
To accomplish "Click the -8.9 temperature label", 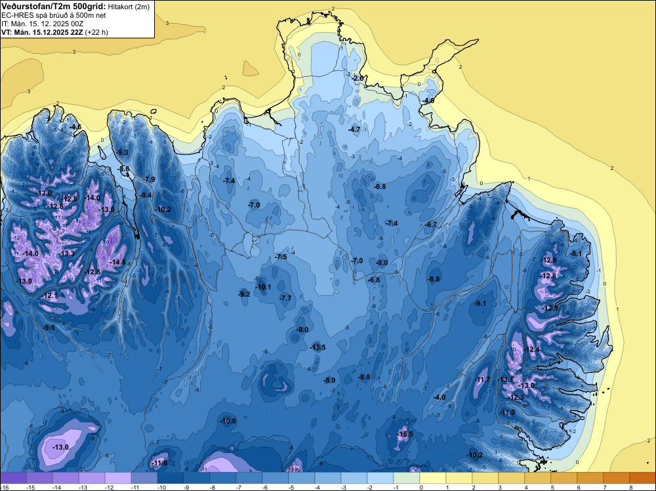I will [x=329, y=380].
